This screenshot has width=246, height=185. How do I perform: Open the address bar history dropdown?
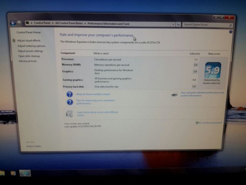(x=173, y=24)
